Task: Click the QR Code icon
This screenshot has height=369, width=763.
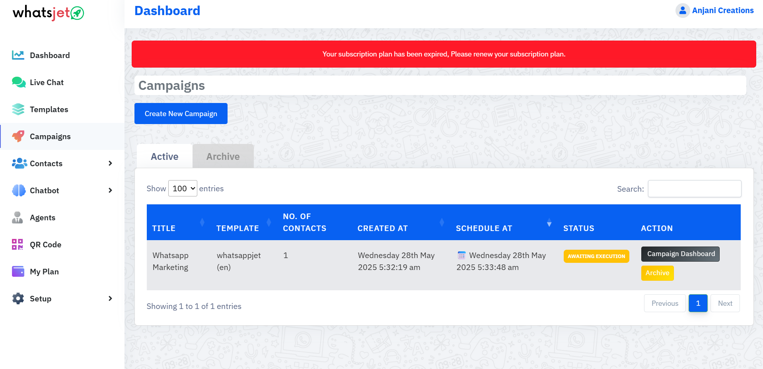Action: (18, 245)
